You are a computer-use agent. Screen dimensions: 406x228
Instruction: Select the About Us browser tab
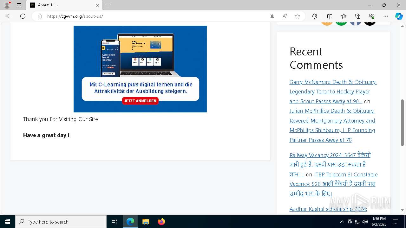(64, 5)
